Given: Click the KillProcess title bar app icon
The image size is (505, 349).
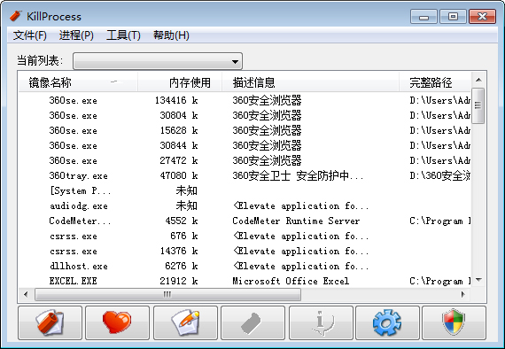Looking at the screenshot, I should point(15,16).
